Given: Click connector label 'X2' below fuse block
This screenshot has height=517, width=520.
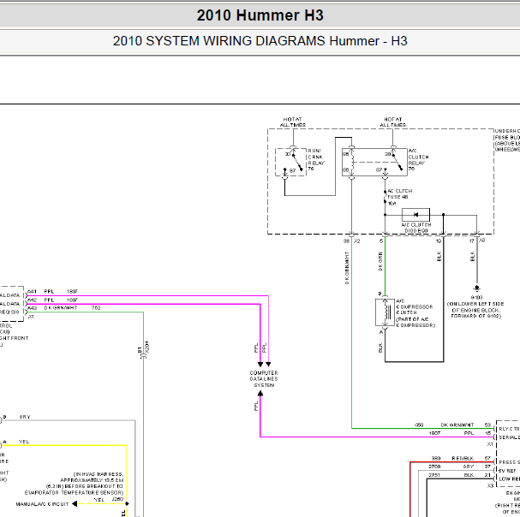Looking at the screenshot, I should pyautogui.click(x=357, y=241).
